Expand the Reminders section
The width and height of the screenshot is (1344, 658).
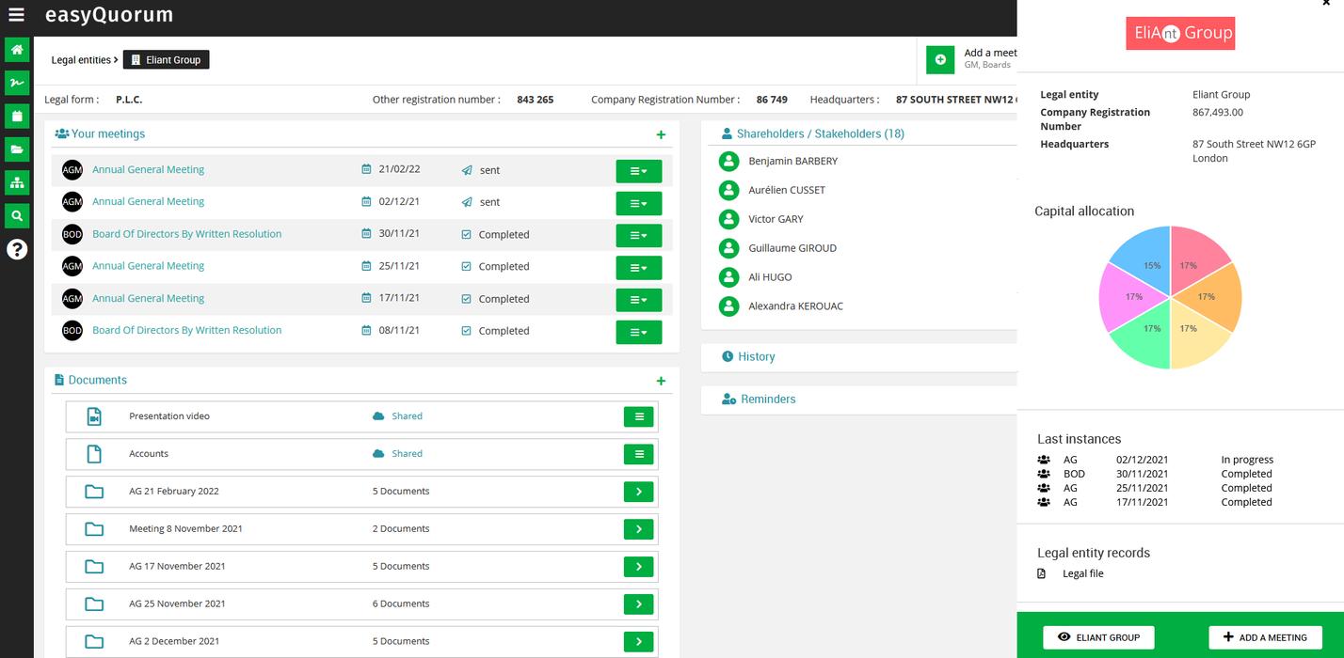(767, 399)
